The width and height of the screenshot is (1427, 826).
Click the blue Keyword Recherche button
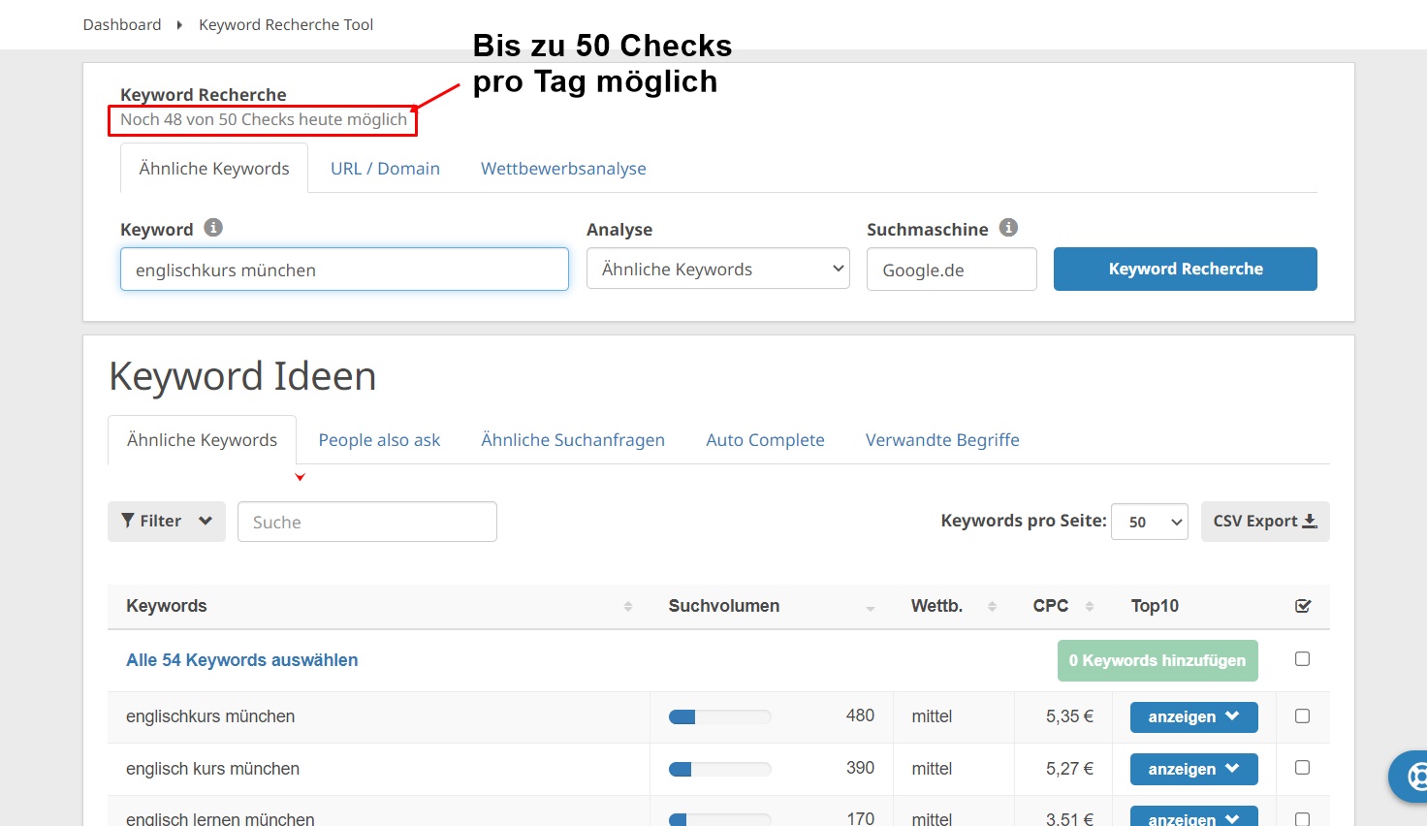click(x=1185, y=270)
